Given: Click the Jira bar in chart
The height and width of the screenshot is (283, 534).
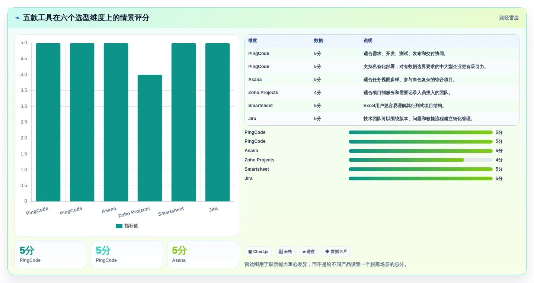Looking at the screenshot, I should (x=217, y=122).
